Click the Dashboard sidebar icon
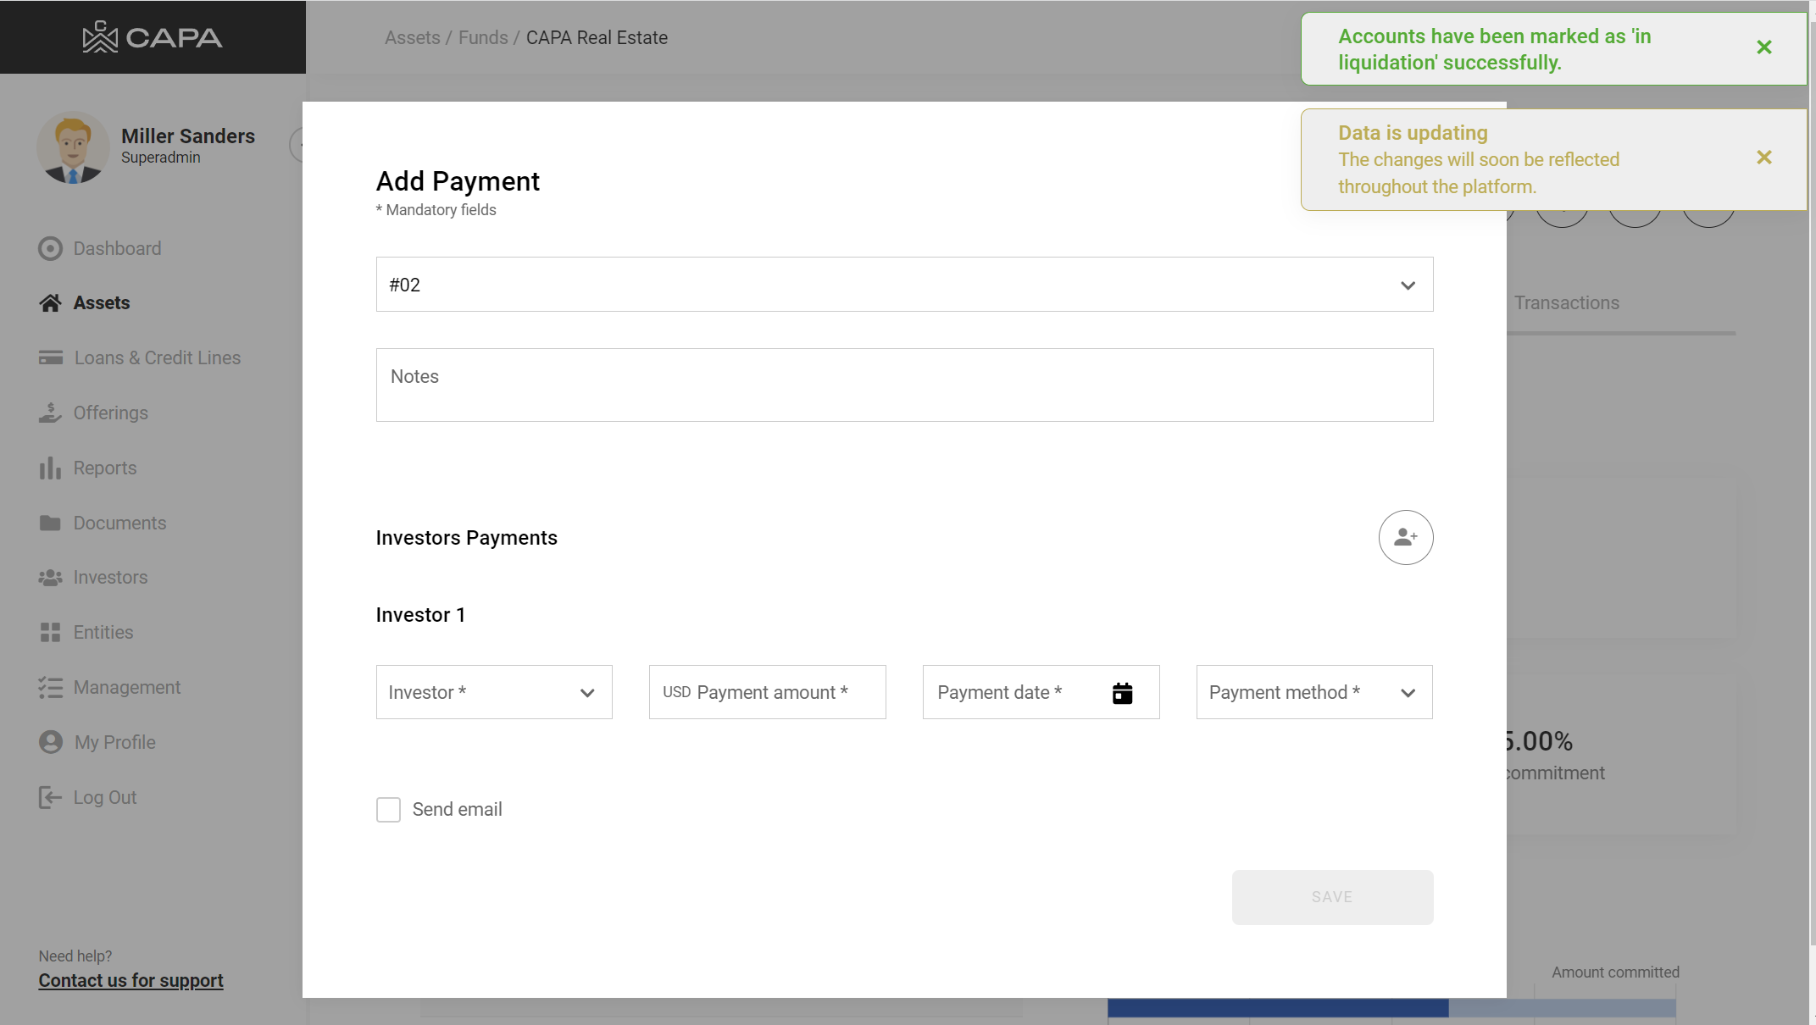 coord(50,248)
